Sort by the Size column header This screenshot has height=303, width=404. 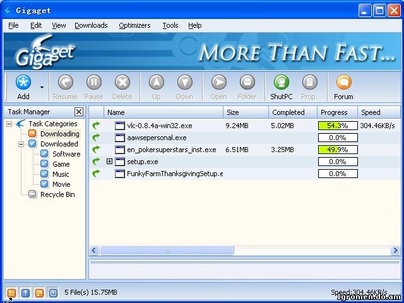[246, 112]
